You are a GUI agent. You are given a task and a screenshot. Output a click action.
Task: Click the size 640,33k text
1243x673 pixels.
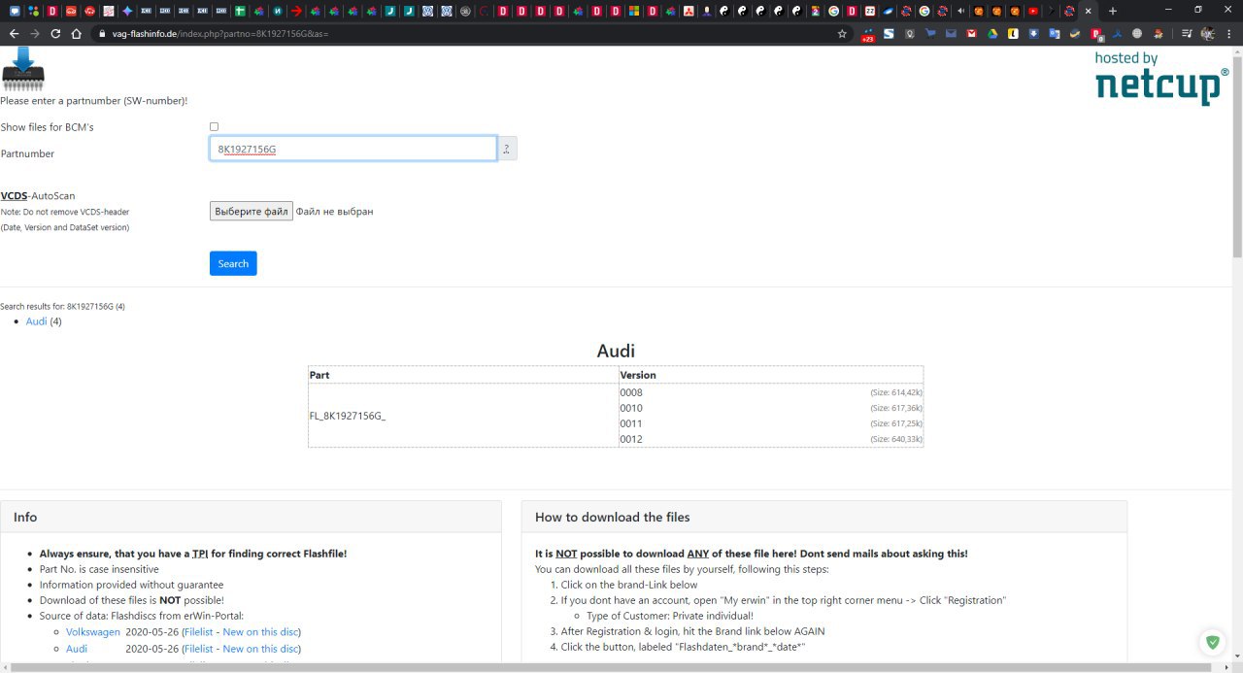click(896, 439)
